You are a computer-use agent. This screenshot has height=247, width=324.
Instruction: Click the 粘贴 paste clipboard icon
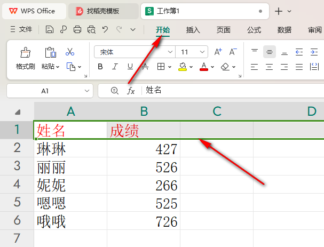click(x=50, y=52)
